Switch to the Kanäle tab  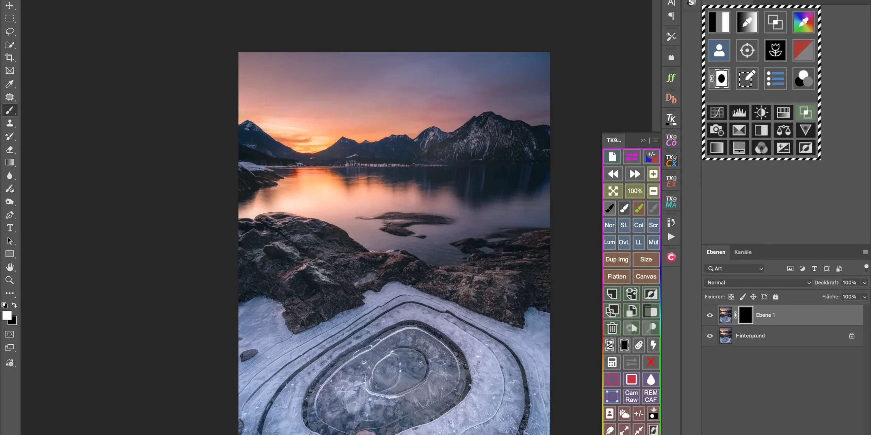[x=743, y=252]
